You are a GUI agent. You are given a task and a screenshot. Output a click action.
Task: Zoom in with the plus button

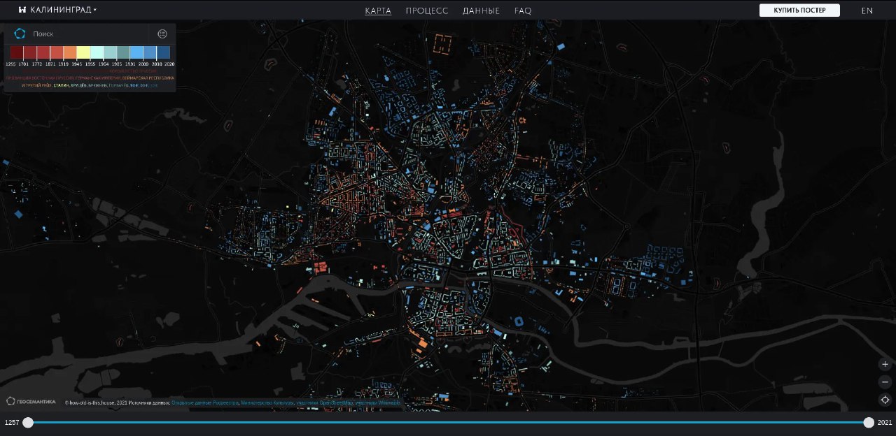[x=885, y=364]
